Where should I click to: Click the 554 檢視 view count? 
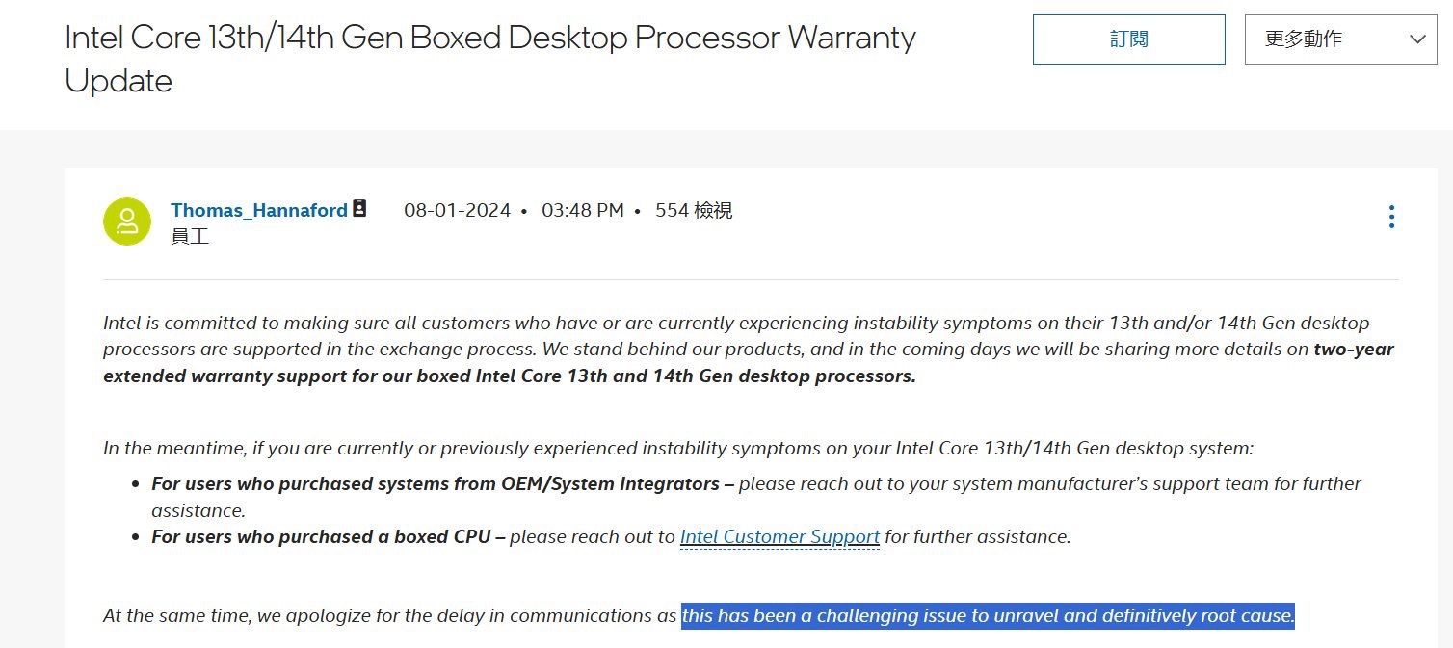(694, 210)
